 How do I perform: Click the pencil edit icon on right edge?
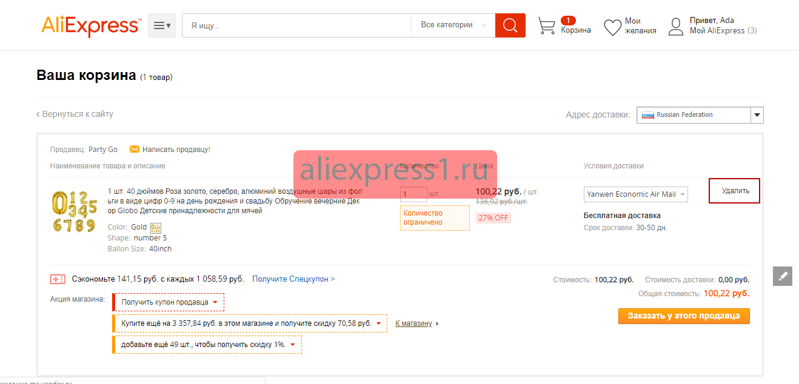click(x=783, y=276)
